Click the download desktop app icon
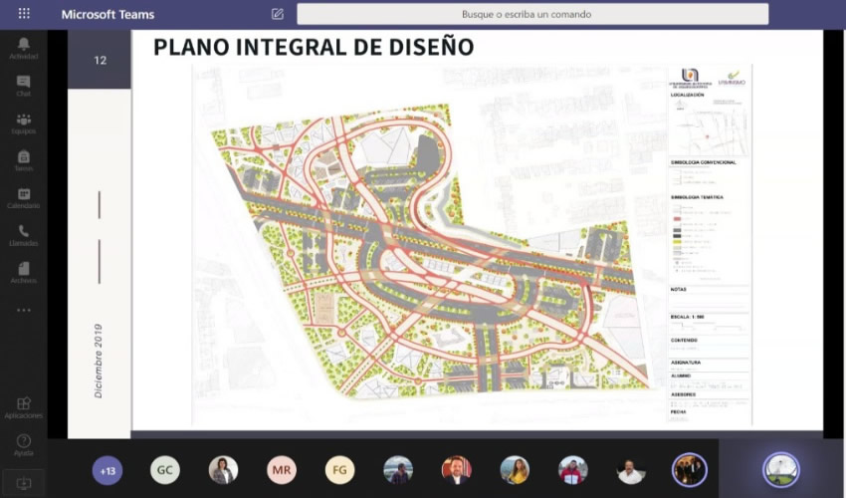The height and width of the screenshot is (498, 846). click(23, 483)
